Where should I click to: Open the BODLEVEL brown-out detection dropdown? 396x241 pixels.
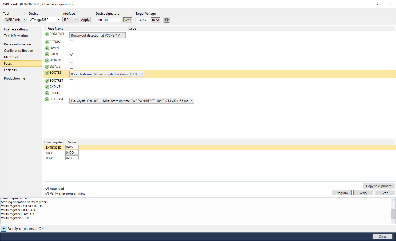click(x=97, y=35)
